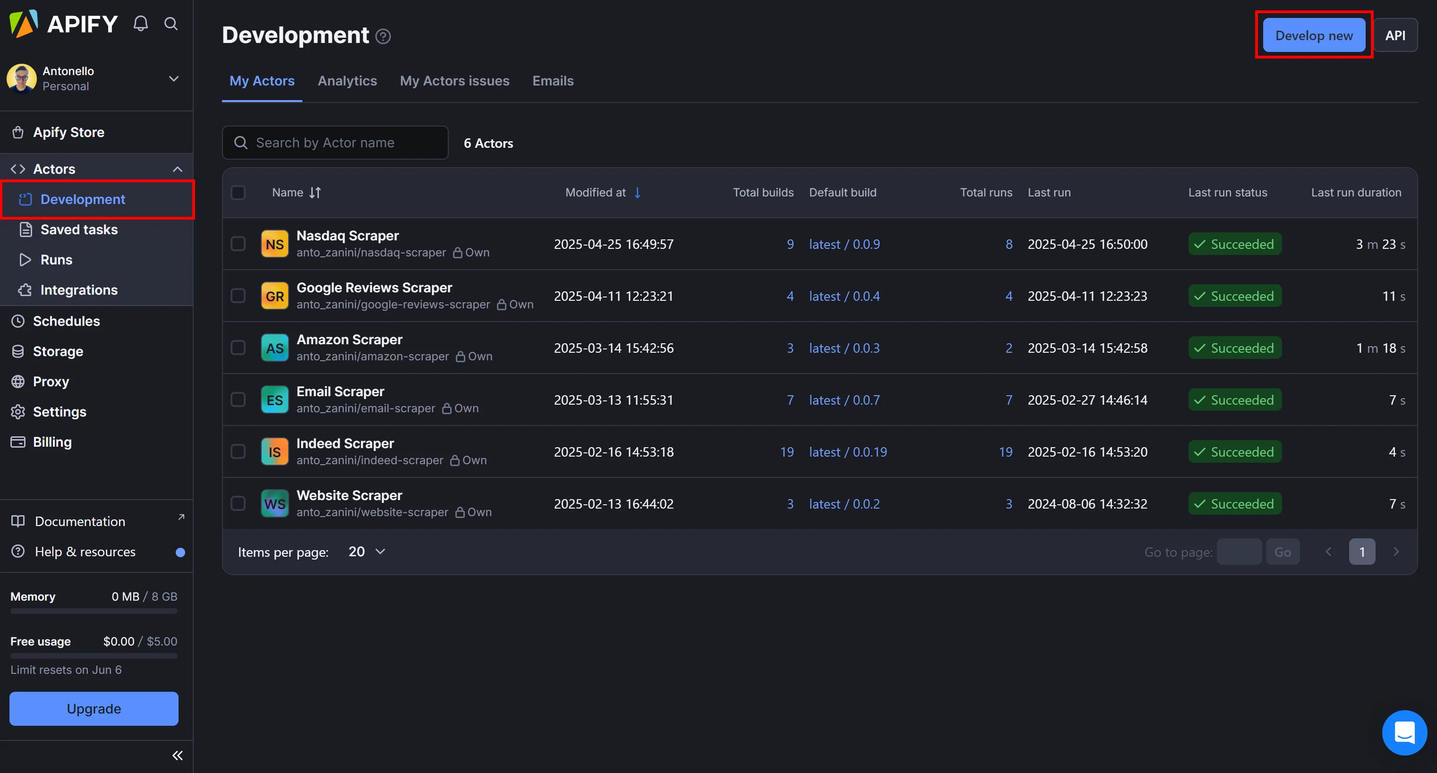The width and height of the screenshot is (1437, 773).
Task: Open Help & resources
Action: (x=96, y=552)
